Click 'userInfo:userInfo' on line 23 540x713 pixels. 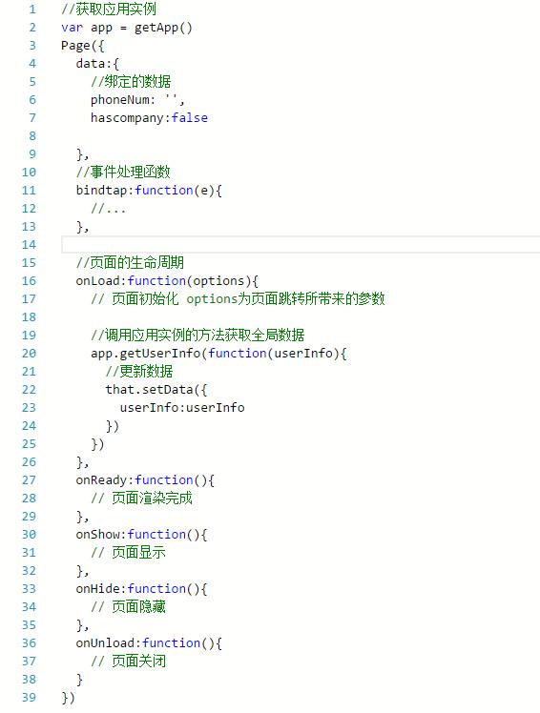point(182,407)
